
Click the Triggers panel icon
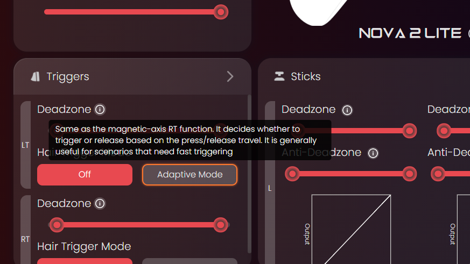click(x=36, y=77)
